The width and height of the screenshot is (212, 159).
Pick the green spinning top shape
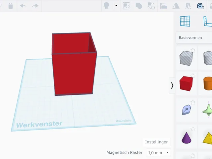point(208,110)
